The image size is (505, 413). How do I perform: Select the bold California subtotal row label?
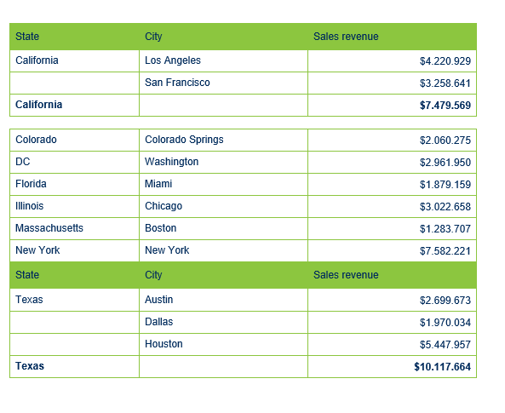coord(38,105)
